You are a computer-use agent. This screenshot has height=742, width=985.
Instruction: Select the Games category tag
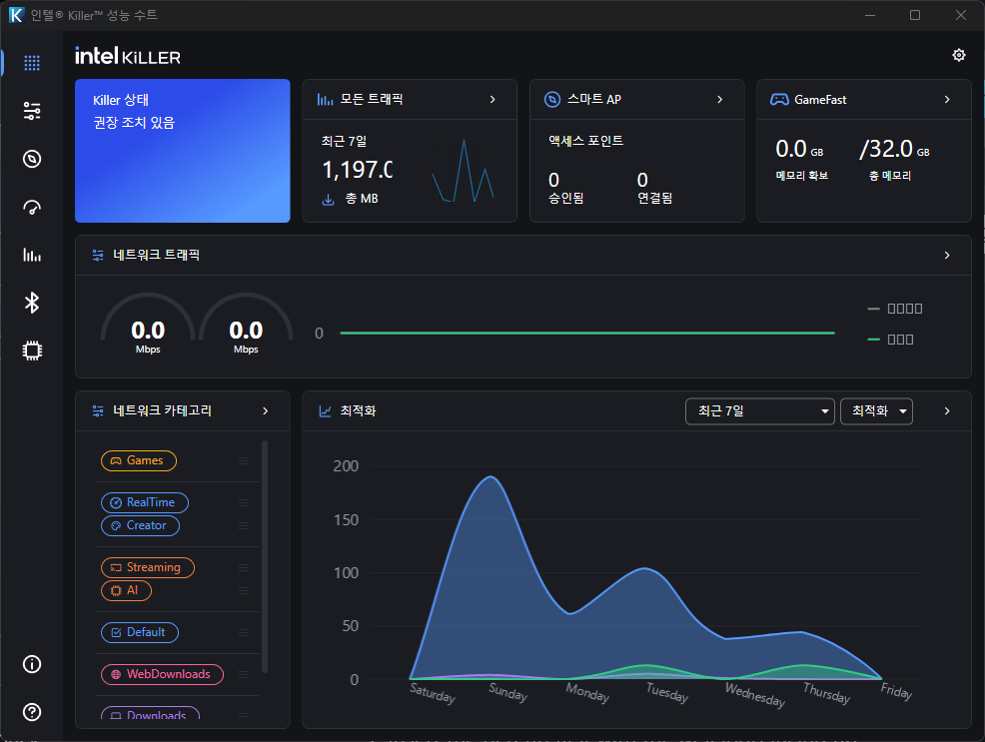click(139, 460)
